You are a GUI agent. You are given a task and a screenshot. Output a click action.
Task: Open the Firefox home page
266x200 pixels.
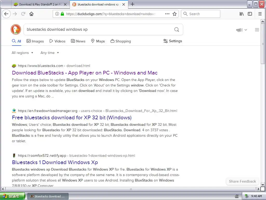(31, 14)
